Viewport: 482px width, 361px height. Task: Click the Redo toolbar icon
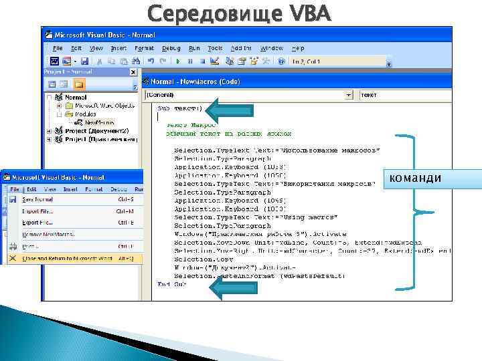(163, 61)
